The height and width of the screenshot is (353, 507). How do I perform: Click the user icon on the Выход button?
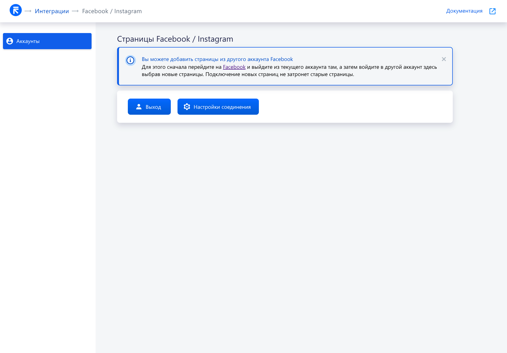(139, 107)
